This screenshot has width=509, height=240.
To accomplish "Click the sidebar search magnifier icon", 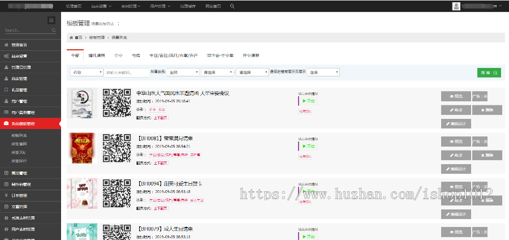I will (x=54, y=30).
